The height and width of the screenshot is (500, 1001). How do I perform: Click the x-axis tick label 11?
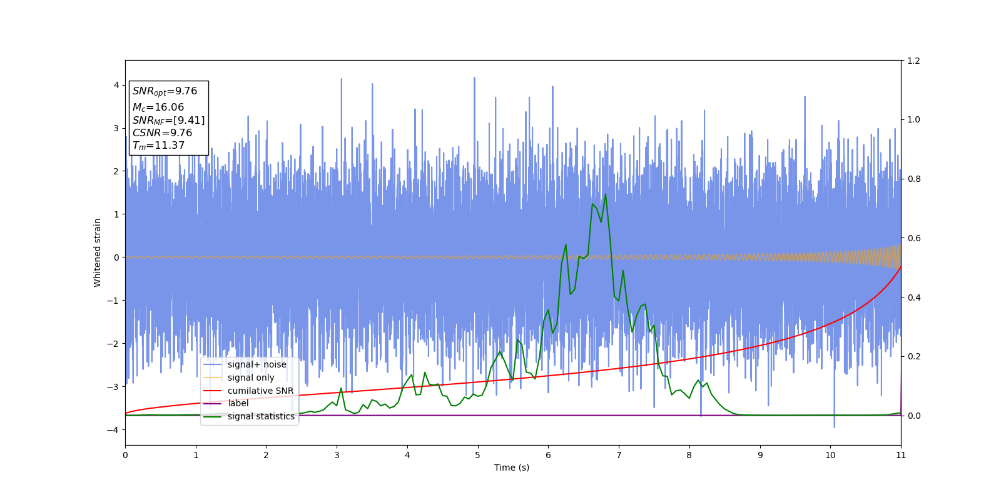coord(901,455)
